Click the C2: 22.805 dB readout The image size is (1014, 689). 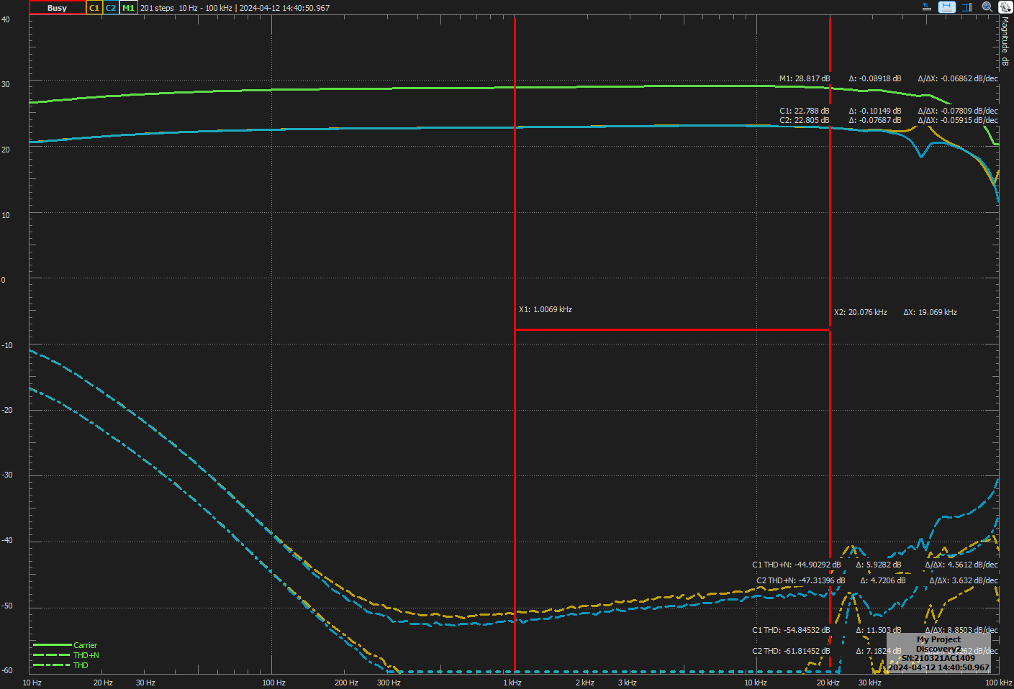pyautogui.click(x=805, y=120)
